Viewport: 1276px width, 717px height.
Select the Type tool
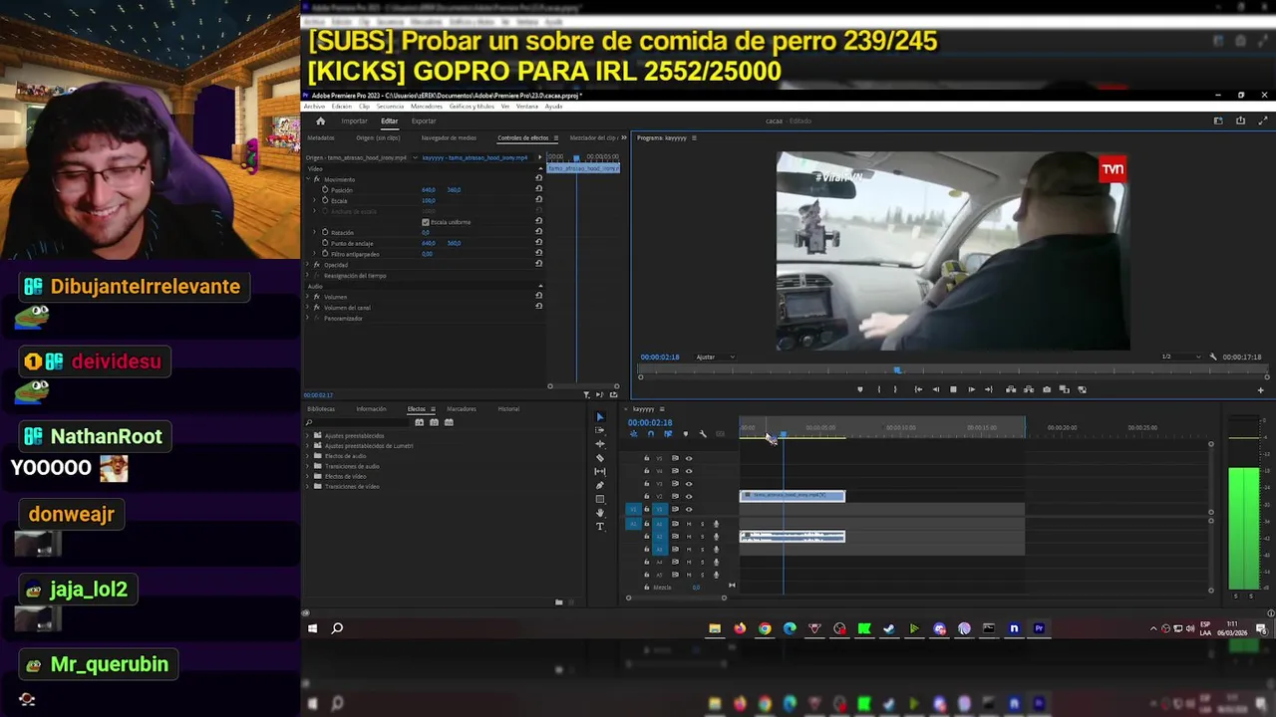599,526
